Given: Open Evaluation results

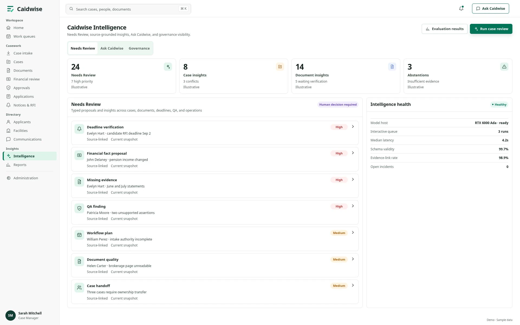Looking at the screenshot, I should (444, 29).
